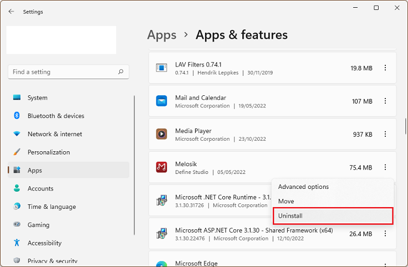Select Apps in the sidebar
The height and width of the screenshot is (267, 408).
point(68,170)
